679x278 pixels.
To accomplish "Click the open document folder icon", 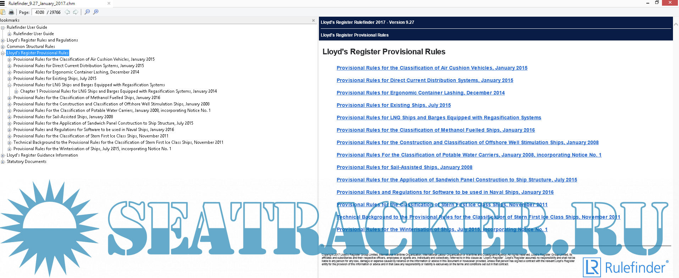I will 3,12.
